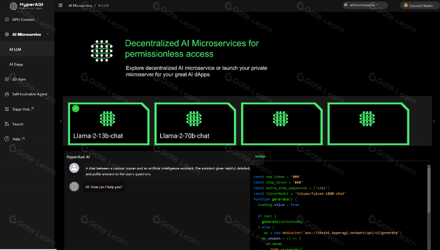The width and height of the screenshot is (440, 250).
Task: Click the external link arrow beside Help
Action: pyautogui.click(x=23, y=139)
